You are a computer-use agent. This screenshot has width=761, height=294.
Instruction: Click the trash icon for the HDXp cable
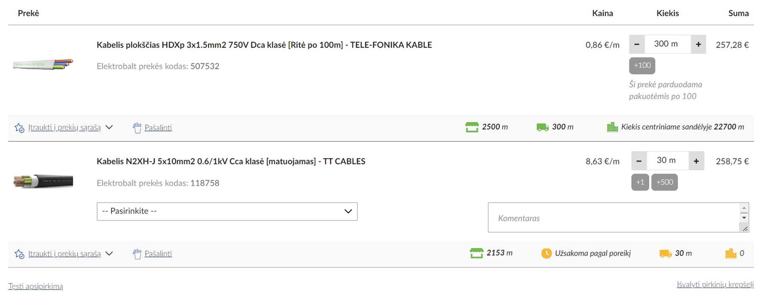(137, 128)
